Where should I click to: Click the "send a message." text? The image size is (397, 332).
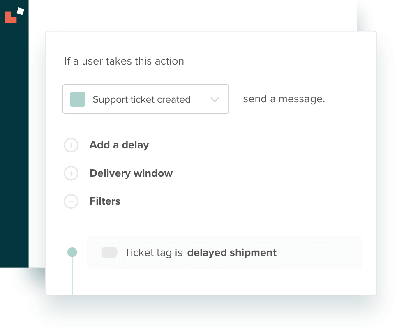[x=284, y=99]
